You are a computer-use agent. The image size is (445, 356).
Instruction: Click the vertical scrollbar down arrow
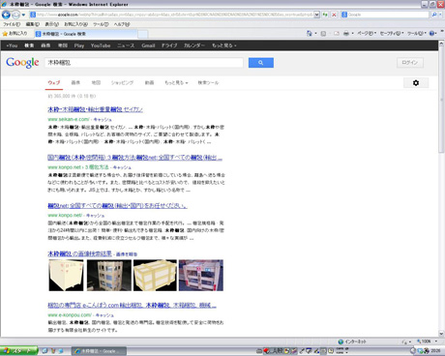(441, 334)
